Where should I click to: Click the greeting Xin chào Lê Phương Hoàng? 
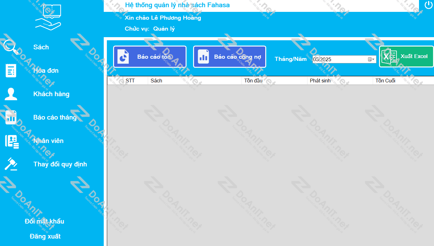(x=163, y=18)
